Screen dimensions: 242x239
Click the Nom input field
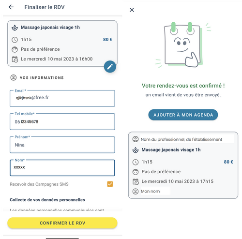pyautogui.click(x=62, y=168)
